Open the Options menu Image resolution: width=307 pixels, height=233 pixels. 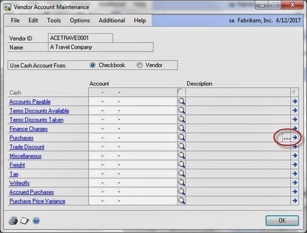coord(80,20)
